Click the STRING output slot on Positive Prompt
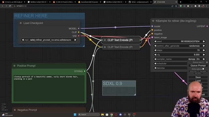The height and width of the screenshot is (117, 209). pyautogui.click(x=85, y=71)
